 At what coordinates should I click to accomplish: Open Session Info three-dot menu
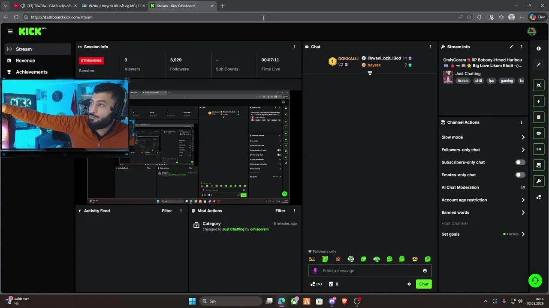(x=294, y=47)
